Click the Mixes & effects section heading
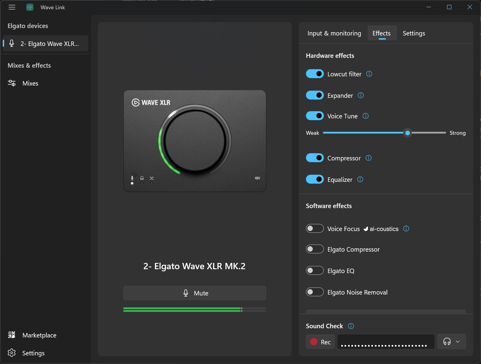Screen dimensions: 481x364 click(29, 66)
